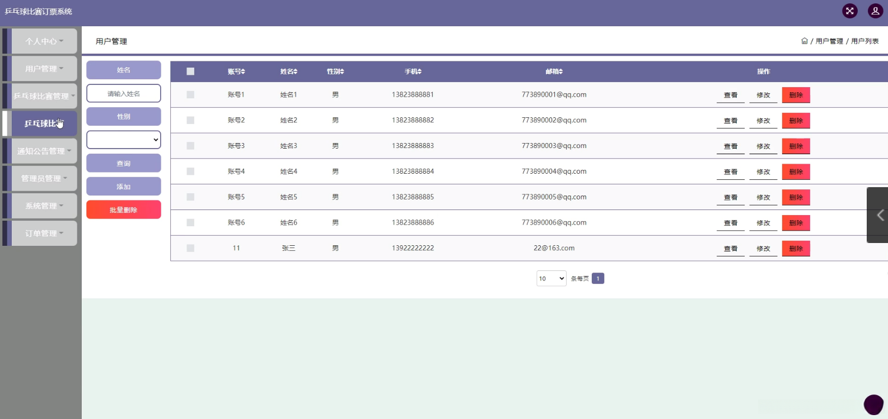
Task: Expand the 系统管理 sidebar menu
Action: [44, 206]
